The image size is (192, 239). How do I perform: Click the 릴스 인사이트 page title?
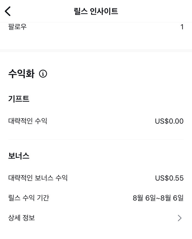coord(96,12)
